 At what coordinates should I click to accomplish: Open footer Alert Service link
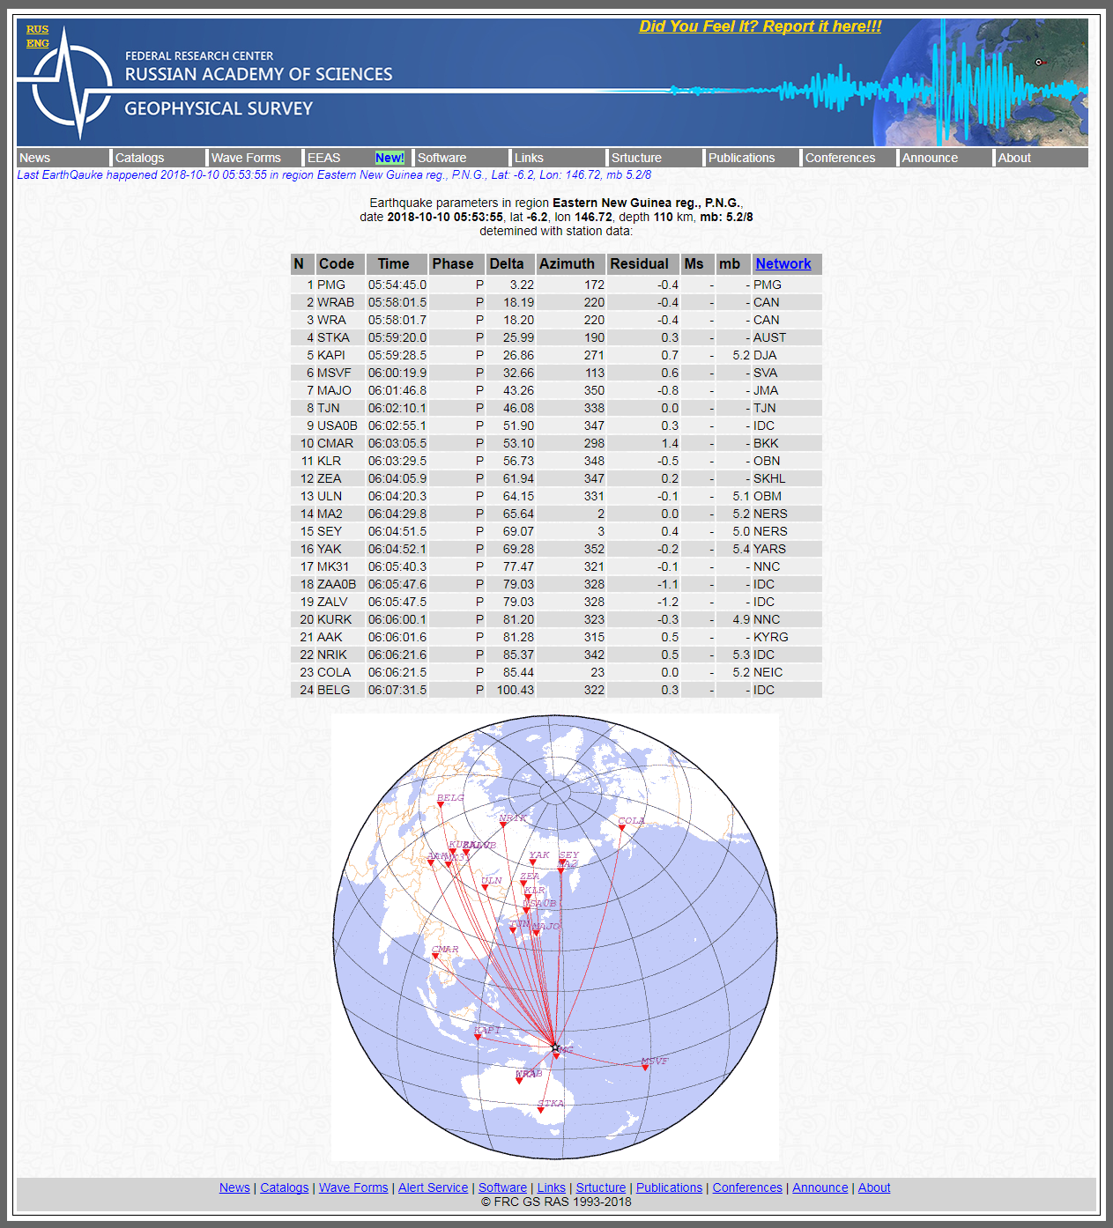tap(433, 1187)
